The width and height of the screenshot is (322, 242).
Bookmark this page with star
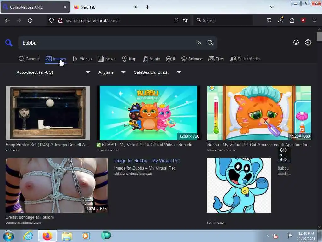coord(185,20)
